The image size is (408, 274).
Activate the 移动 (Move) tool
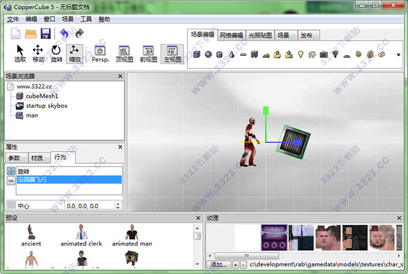coord(38,53)
